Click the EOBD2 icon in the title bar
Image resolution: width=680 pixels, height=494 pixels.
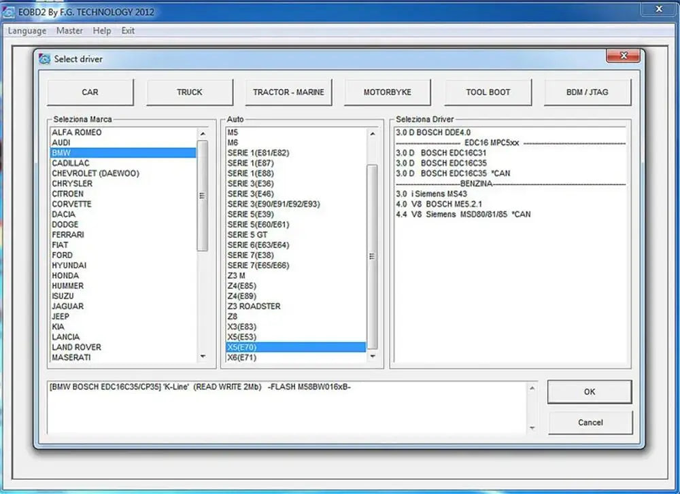(x=8, y=11)
